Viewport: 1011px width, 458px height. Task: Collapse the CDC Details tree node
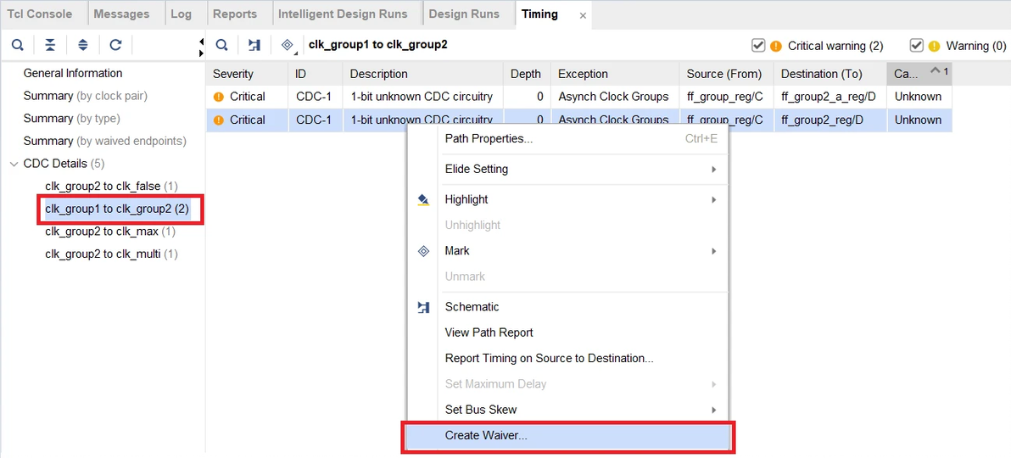14,164
